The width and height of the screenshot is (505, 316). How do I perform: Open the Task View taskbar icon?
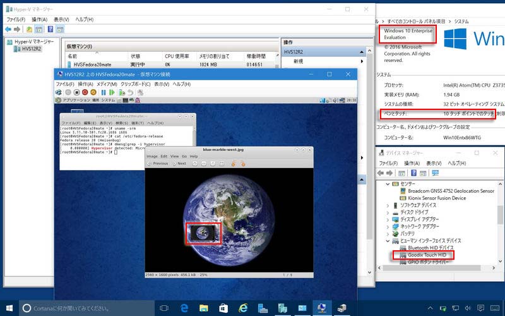[164, 308]
